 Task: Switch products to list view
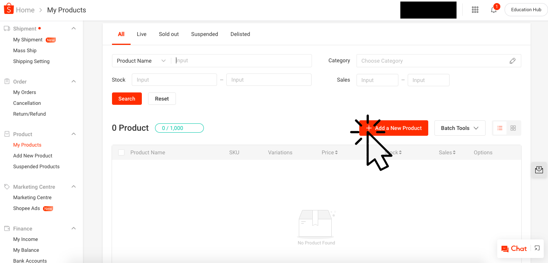click(x=500, y=128)
